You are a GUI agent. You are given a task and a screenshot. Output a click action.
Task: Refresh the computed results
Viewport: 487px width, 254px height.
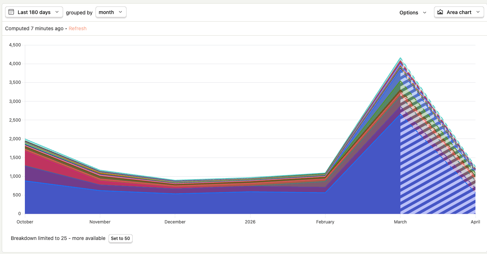(x=78, y=28)
